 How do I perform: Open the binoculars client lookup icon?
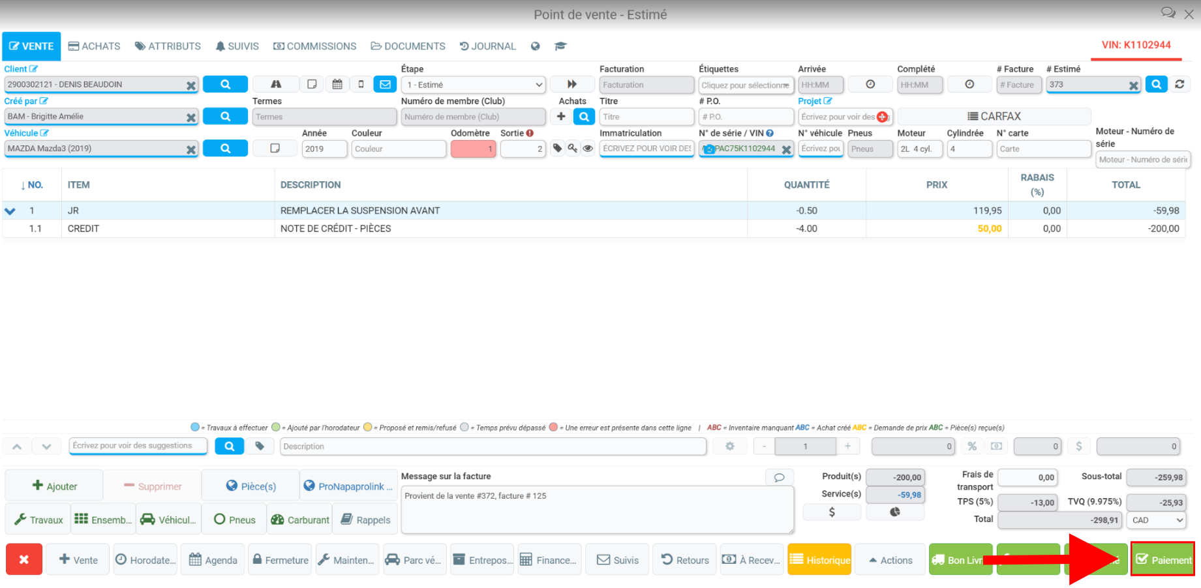click(x=276, y=84)
